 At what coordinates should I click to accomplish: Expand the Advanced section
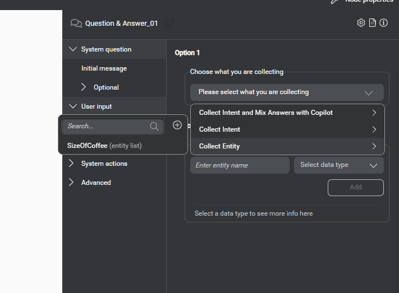71,183
